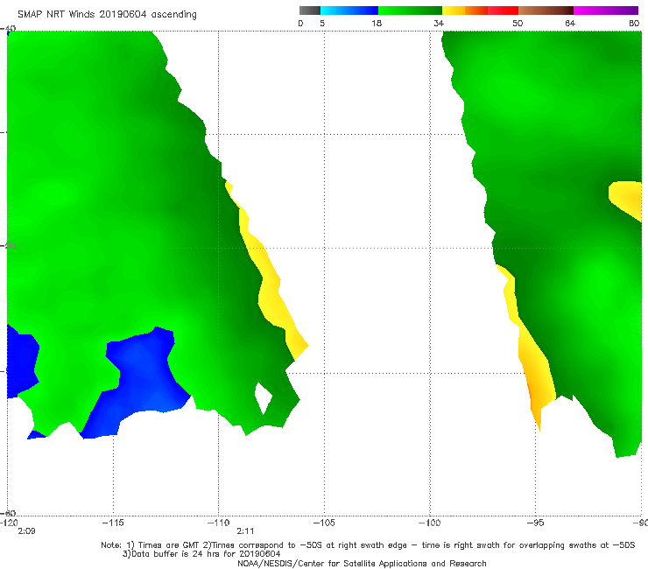
Task: Click the longitude label '-115'
Action: [113, 523]
